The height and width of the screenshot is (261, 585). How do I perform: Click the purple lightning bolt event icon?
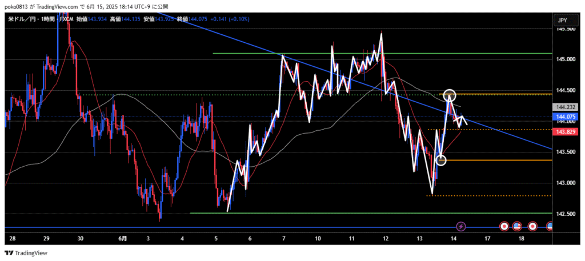pos(462,226)
